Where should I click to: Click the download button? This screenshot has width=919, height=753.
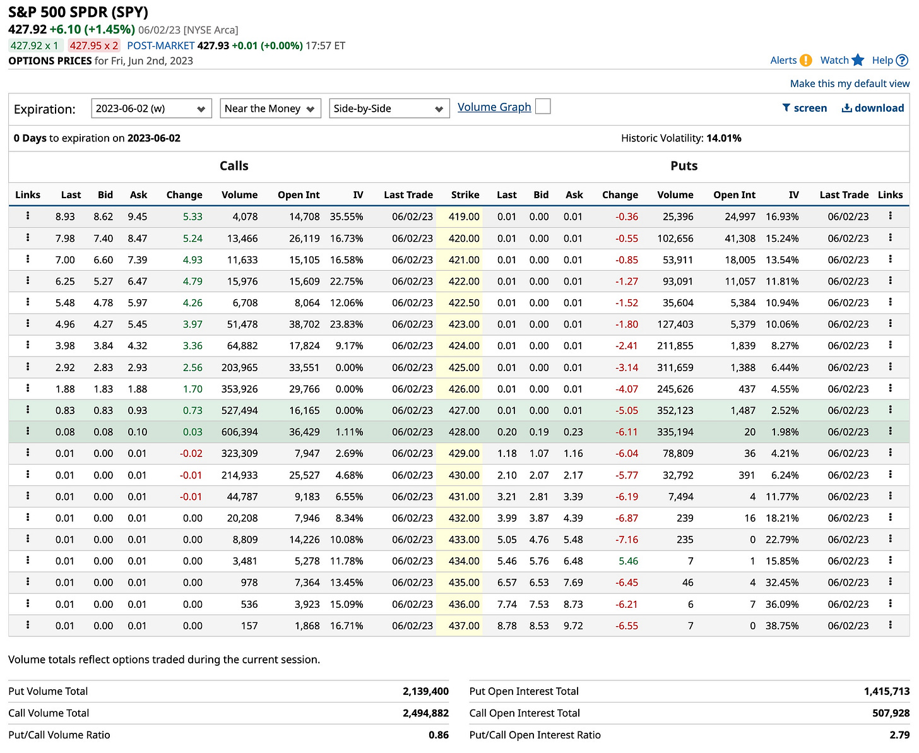point(873,108)
